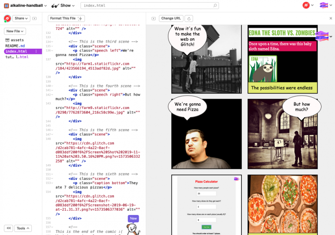Click the 'But how much?' comic panel
The image size is (335, 235).
282,134
